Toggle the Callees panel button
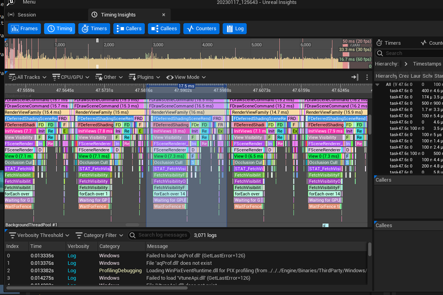443x295 pixels. point(164,29)
